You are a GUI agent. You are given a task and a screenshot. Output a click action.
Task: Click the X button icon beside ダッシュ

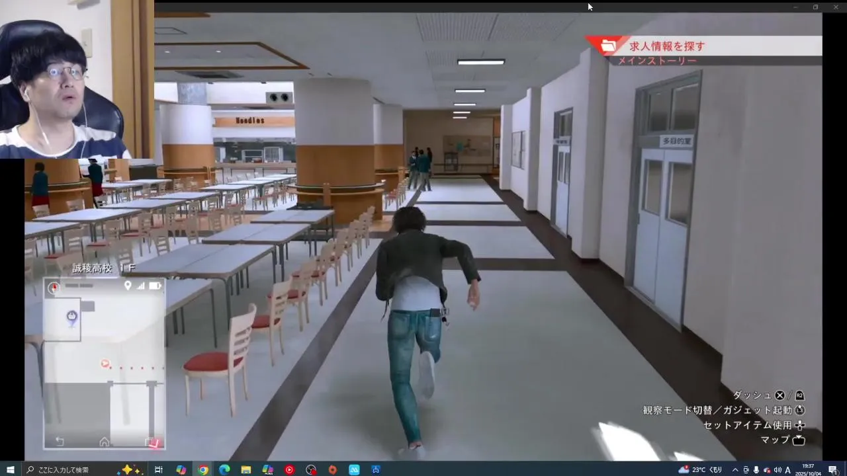pos(780,395)
